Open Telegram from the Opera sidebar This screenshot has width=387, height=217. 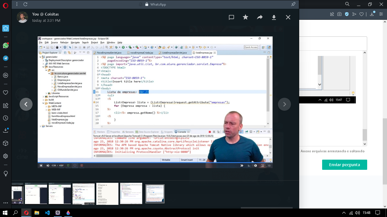point(6,58)
